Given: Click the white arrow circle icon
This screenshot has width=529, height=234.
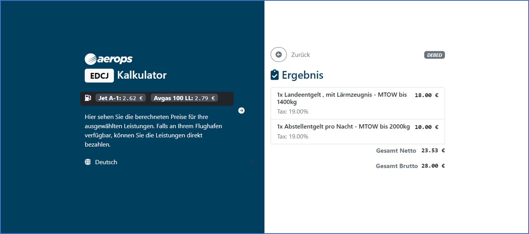Looking at the screenshot, I should coord(241,111).
